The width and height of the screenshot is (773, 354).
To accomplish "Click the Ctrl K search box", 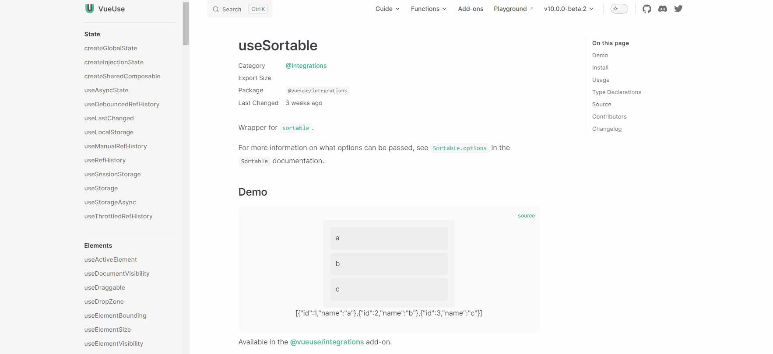I will (x=240, y=9).
